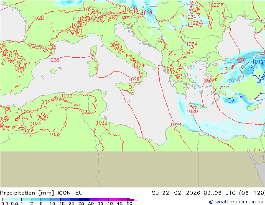Pick the purple swatch between 30 and 35
This screenshot has width=265, height=205.
point(94,200)
